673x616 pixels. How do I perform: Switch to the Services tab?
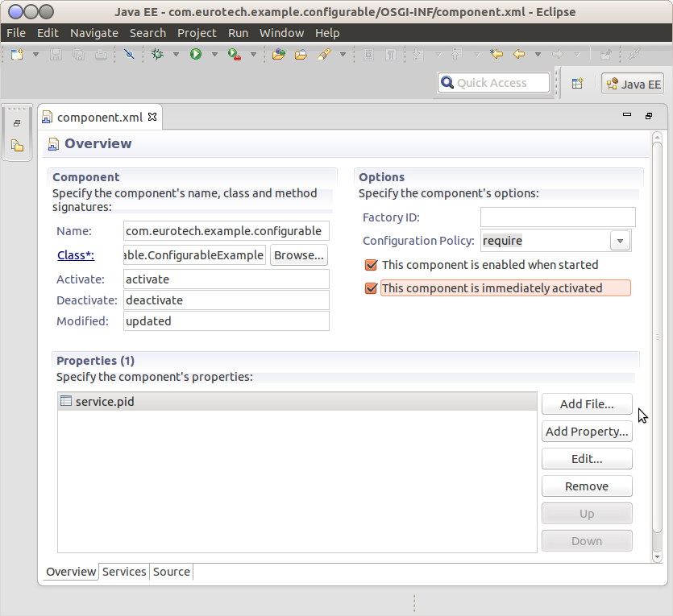tap(124, 572)
